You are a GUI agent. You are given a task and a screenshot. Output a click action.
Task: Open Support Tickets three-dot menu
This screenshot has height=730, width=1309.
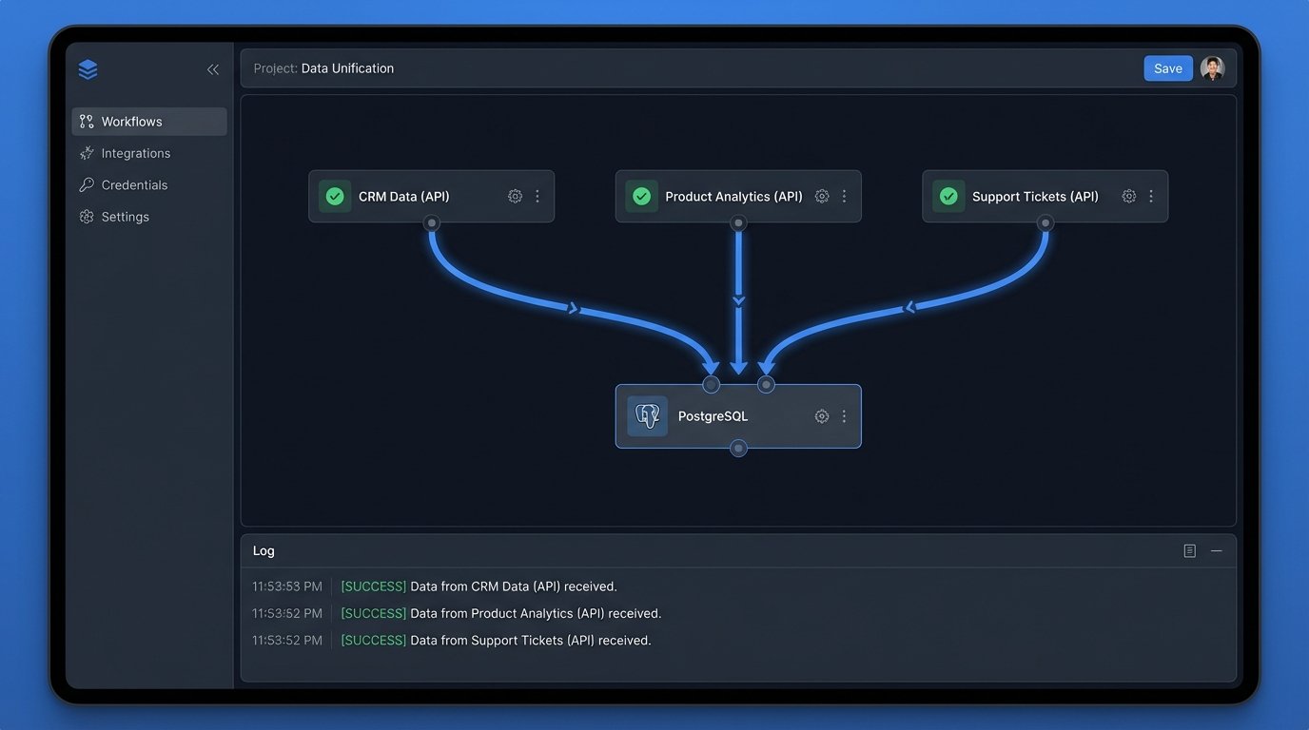(x=1151, y=197)
